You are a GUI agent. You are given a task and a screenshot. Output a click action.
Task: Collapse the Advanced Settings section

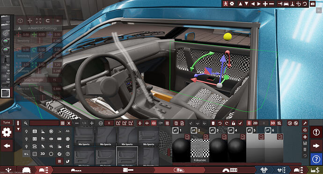click(19, 28)
